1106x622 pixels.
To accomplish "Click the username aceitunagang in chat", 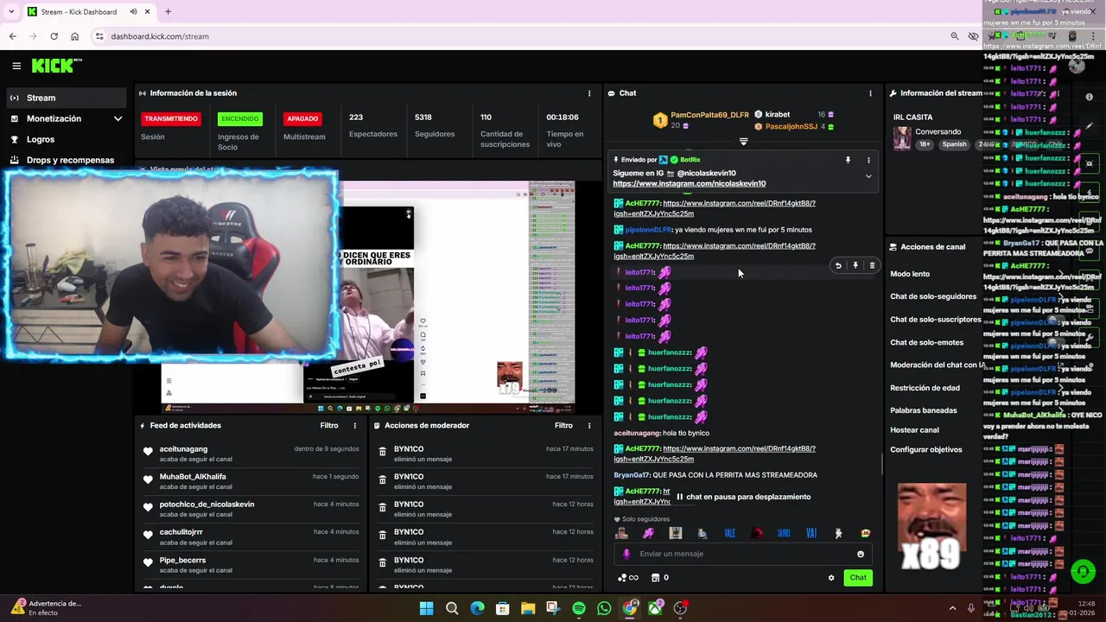I will (x=636, y=433).
